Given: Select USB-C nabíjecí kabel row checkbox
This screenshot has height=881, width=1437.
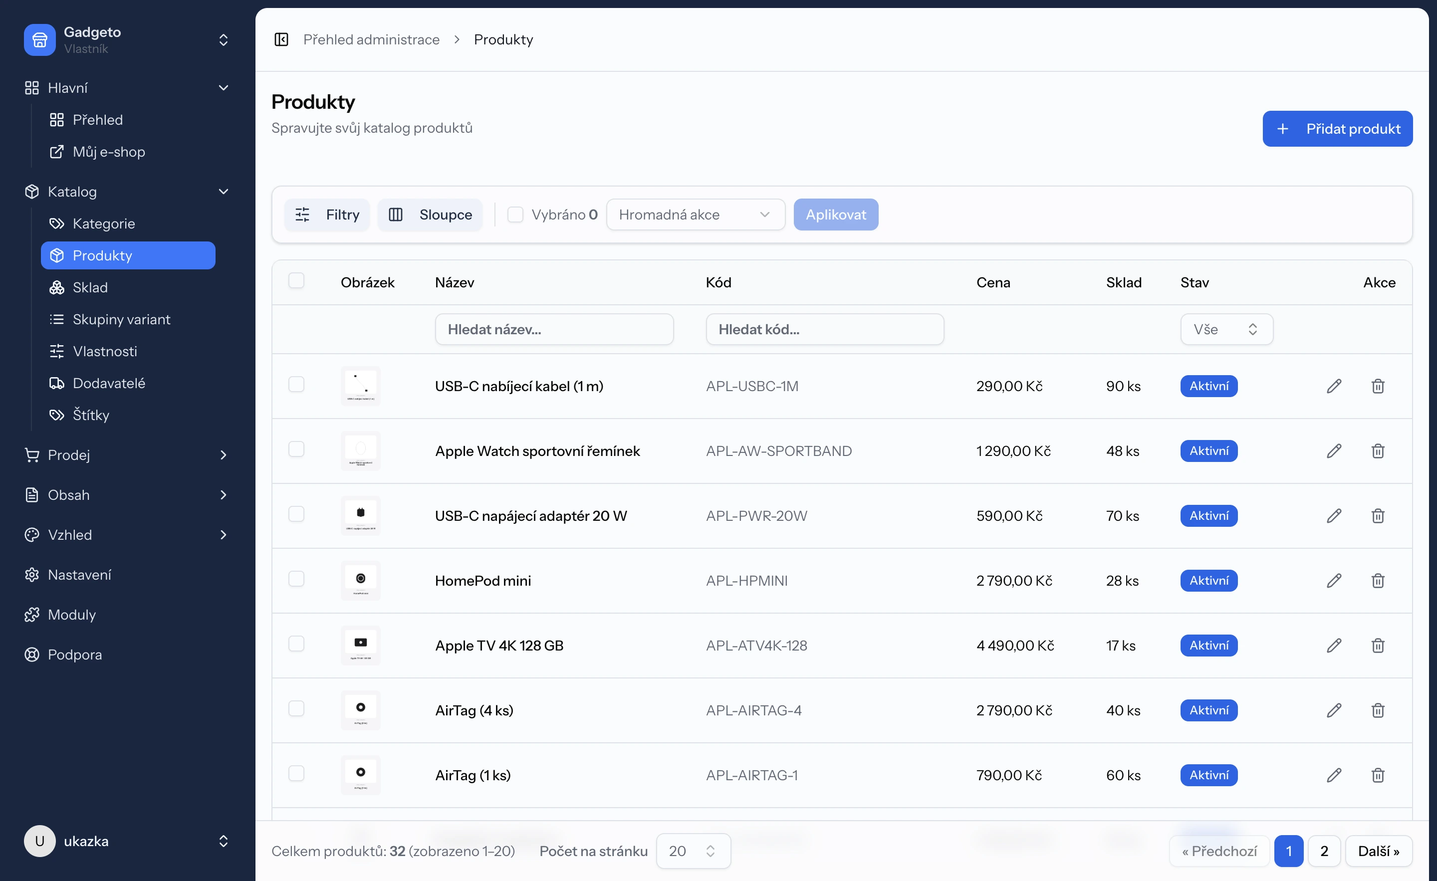Looking at the screenshot, I should click(296, 384).
